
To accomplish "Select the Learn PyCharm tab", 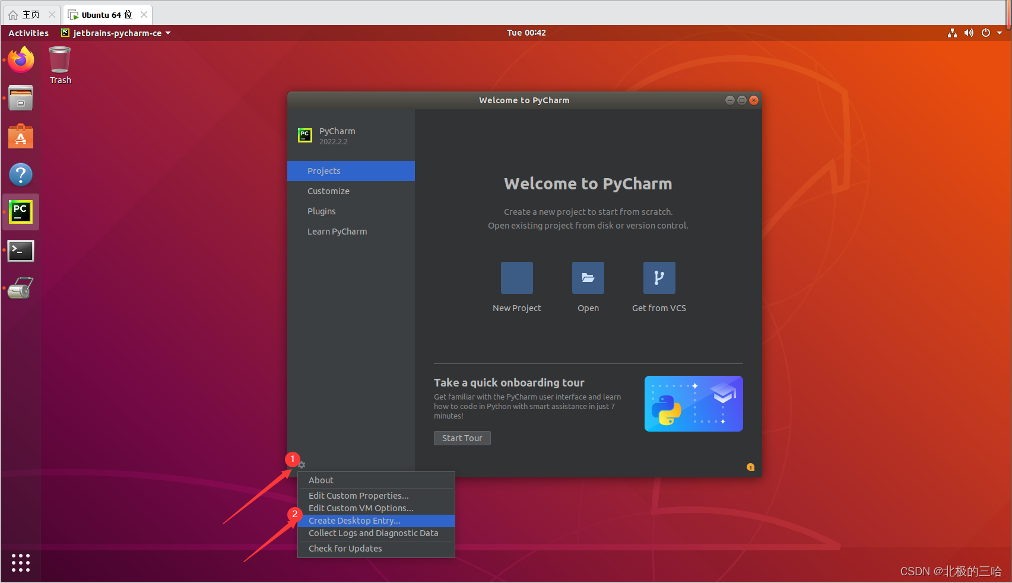I will (351, 232).
